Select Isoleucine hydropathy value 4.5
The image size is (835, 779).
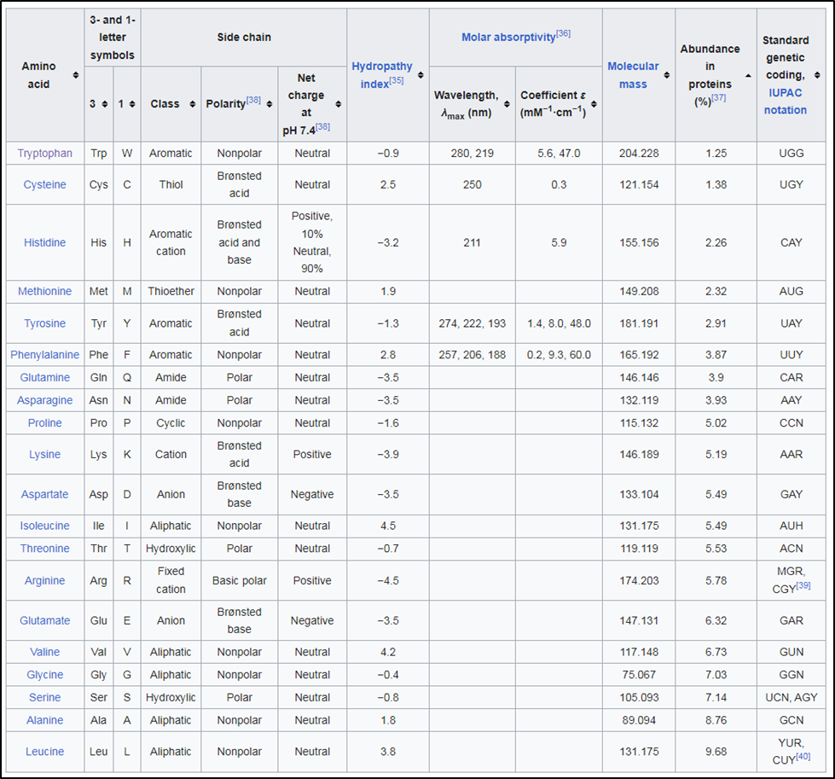click(388, 526)
